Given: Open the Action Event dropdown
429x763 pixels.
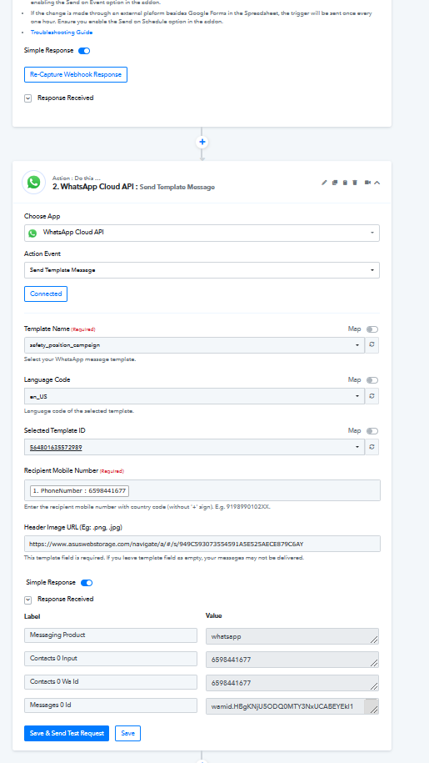Looking at the screenshot, I should tap(202, 270).
